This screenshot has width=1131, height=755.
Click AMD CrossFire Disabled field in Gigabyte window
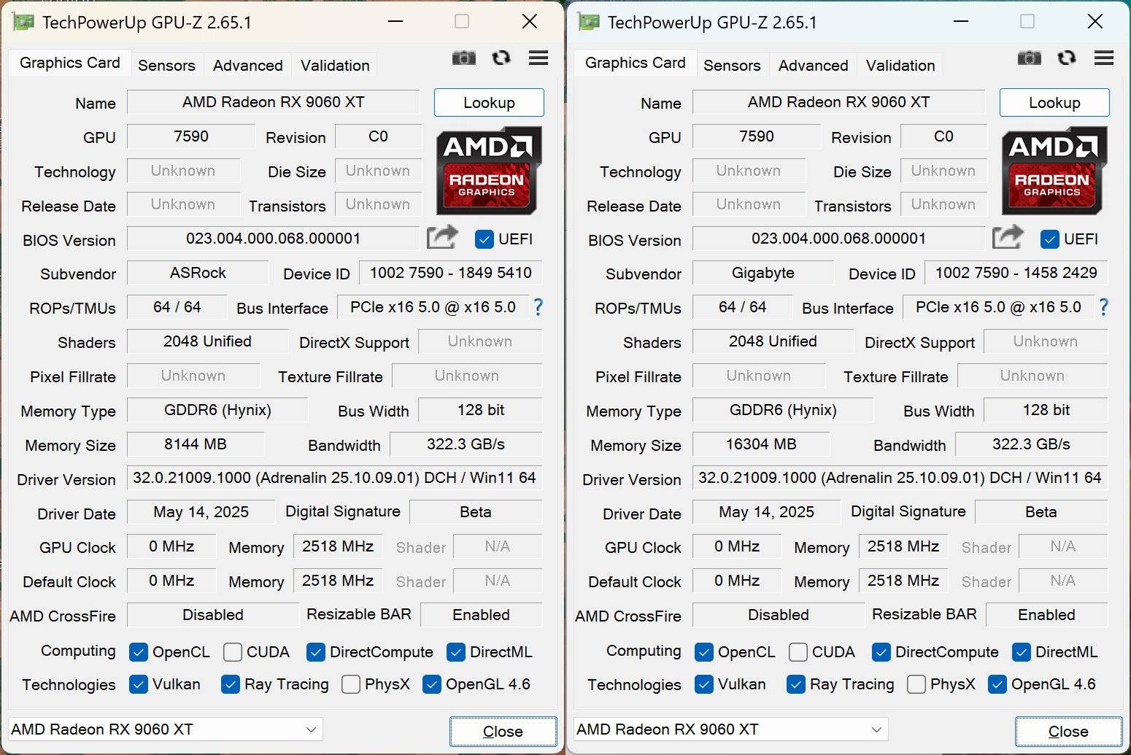(779, 615)
